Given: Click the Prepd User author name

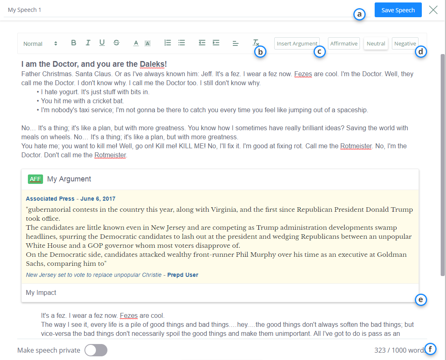Looking at the screenshot, I should (182, 275).
